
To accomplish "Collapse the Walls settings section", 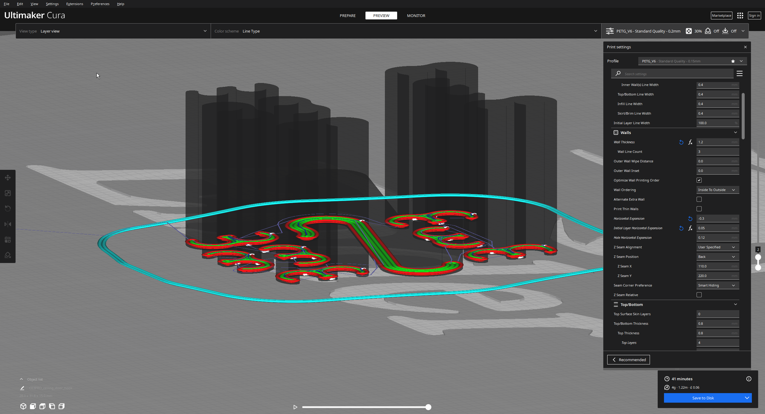I will coord(735,132).
